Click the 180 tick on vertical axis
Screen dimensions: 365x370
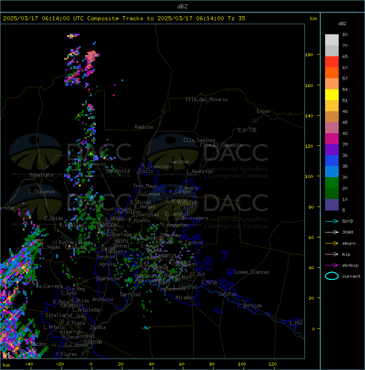[x=309, y=55]
